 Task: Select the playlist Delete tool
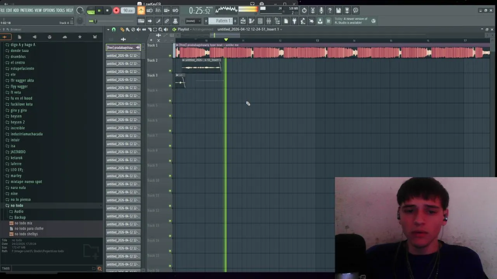133,29
